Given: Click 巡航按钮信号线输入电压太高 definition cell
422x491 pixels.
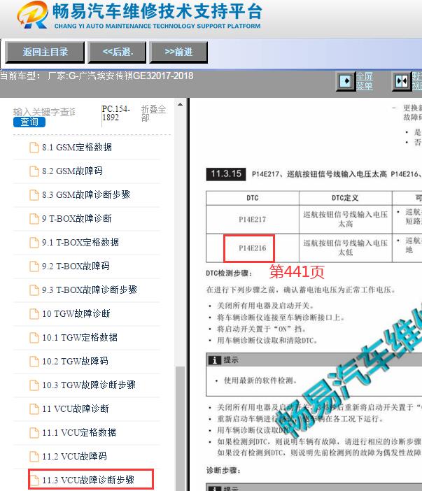Looking at the screenshot, I should pos(345,219).
